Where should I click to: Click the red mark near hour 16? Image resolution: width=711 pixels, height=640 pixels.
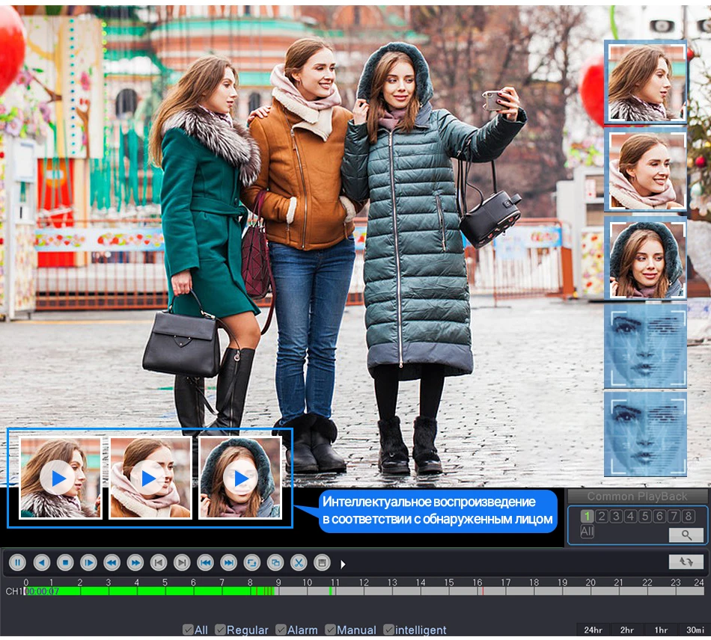[x=483, y=591]
